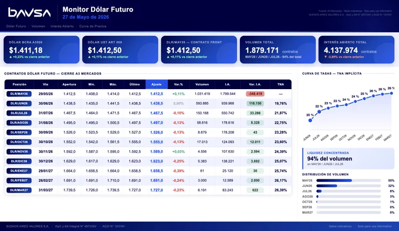Select the DLR/JUL26 position badge

(x=19, y=113)
